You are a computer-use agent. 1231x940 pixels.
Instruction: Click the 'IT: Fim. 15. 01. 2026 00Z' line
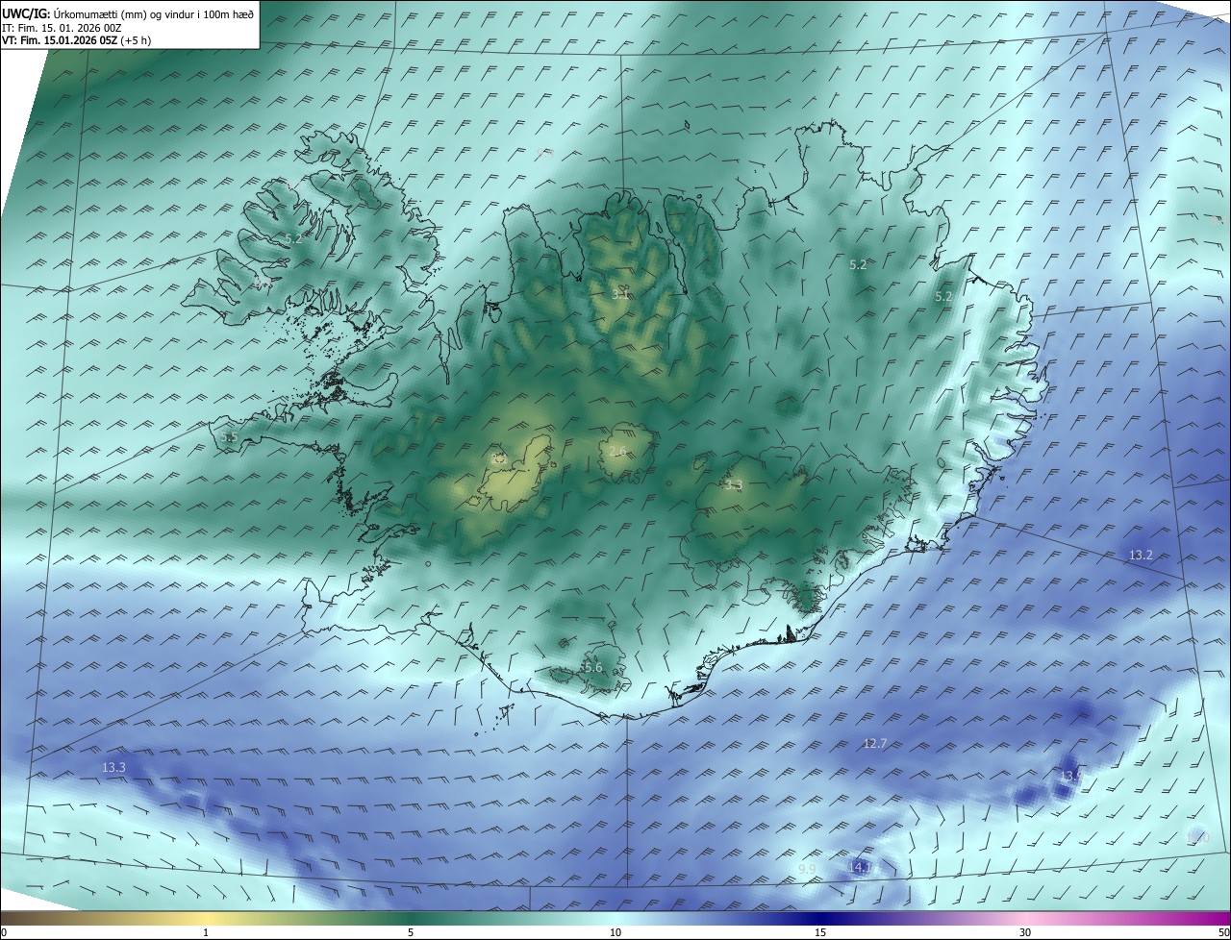[x=62, y=28]
